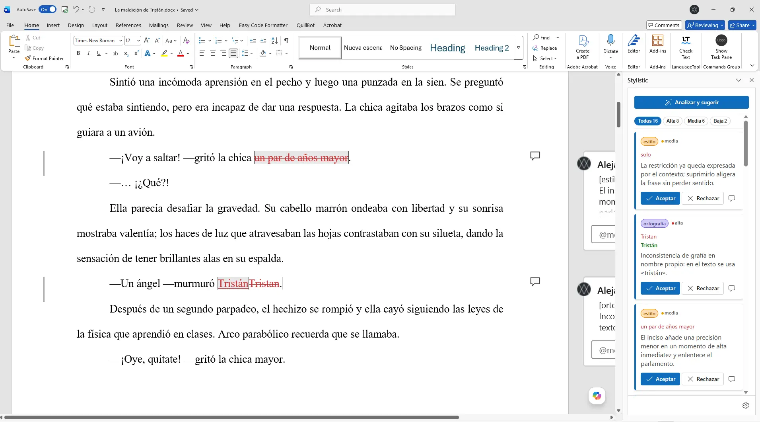Viewport: 760px width, 422px height.
Task: Filter suggestions by Alta 8
Action: pyautogui.click(x=673, y=121)
